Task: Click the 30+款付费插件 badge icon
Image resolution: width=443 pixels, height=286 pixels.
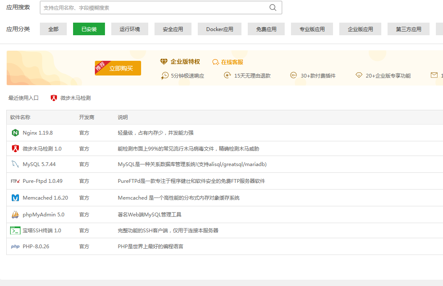Action: [x=294, y=75]
